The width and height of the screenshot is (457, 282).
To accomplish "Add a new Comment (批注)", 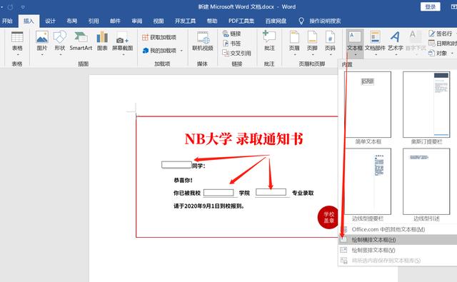I will pos(269,41).
